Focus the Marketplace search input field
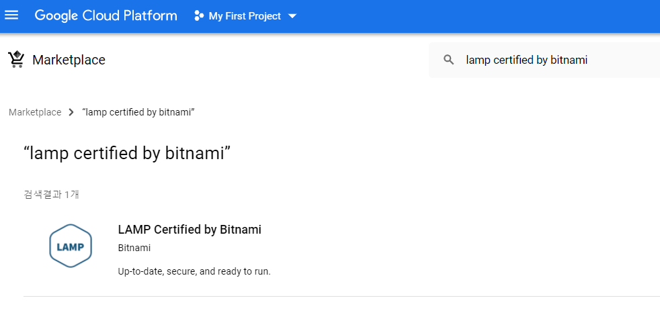Image resolution: width=660 pixels, height=327 pixels. (x=544, y=60)
